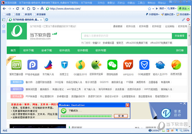
Task: Reload the page with the refresh icon
Action: 18,9
